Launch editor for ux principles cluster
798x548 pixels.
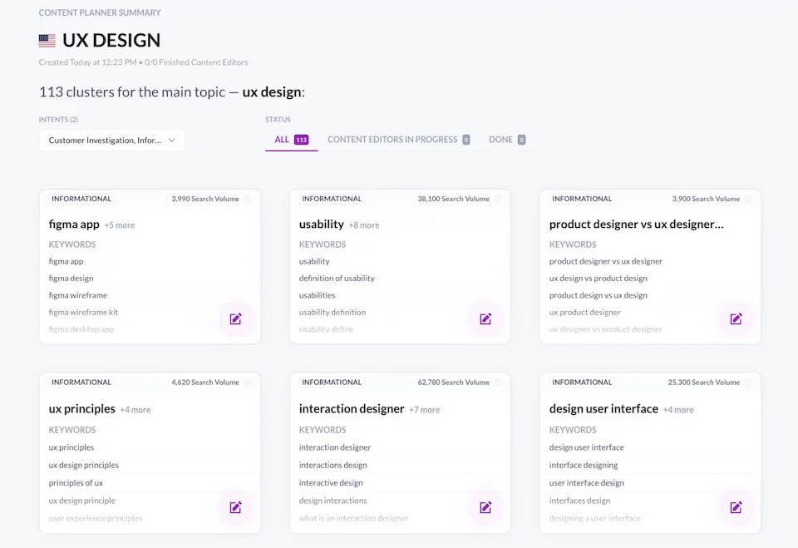235,507
